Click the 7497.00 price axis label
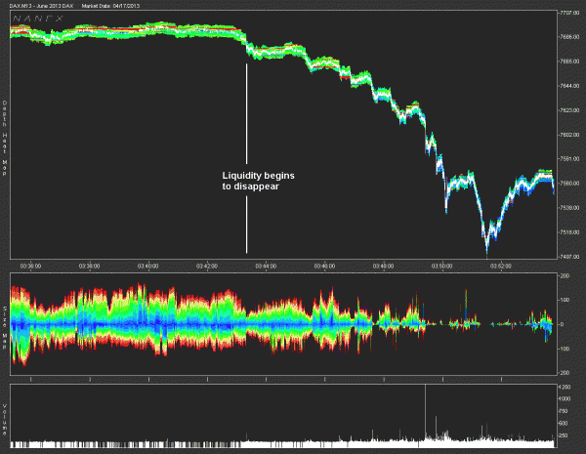The image size is (586, 454). (569, 257)
